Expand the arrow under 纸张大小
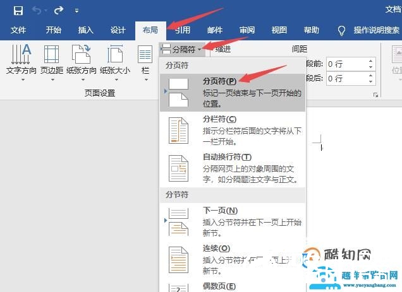 [x=116, y=80]
